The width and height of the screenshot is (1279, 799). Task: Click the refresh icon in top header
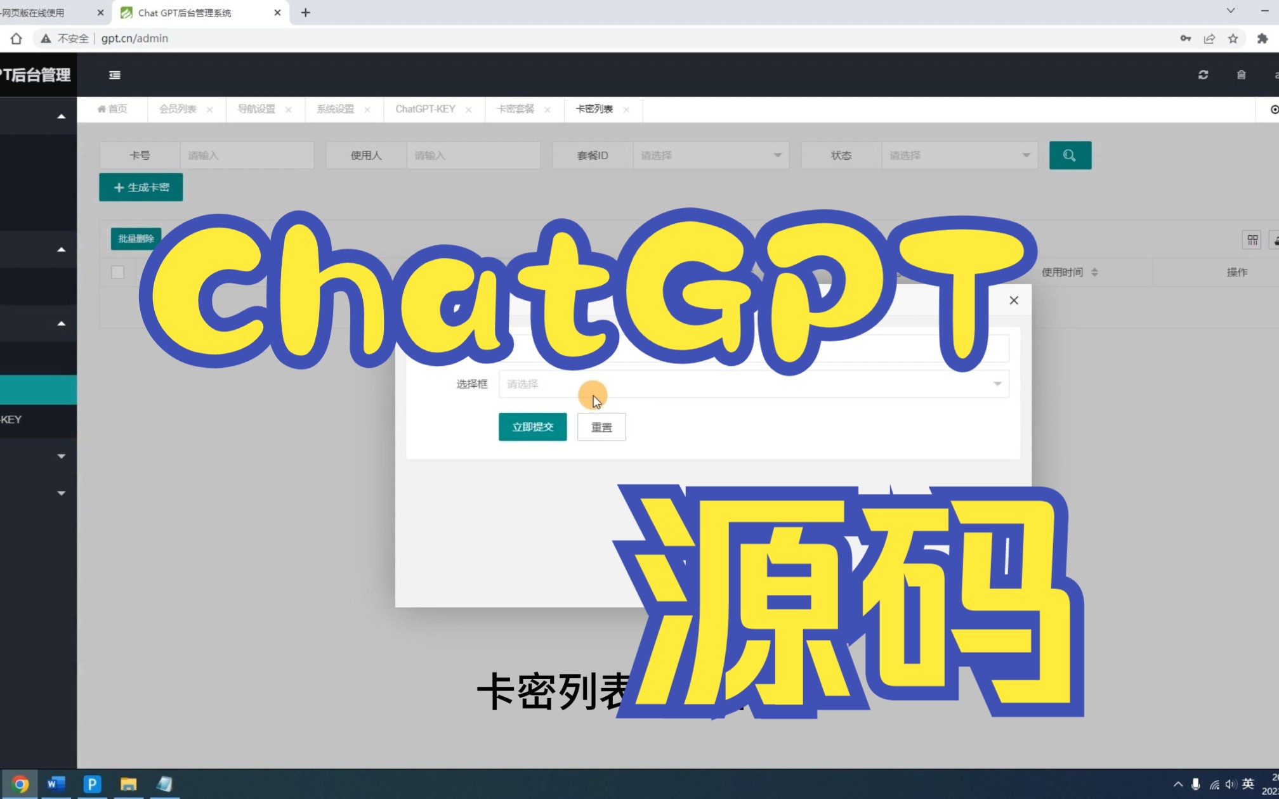(x=1203, y=75)
